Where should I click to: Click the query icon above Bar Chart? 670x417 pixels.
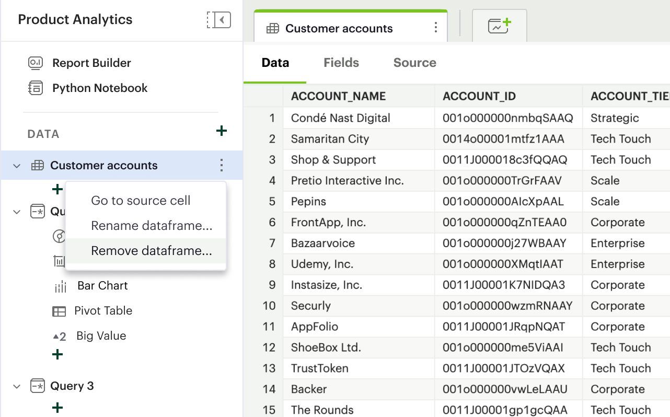click(x=38, y=212)
